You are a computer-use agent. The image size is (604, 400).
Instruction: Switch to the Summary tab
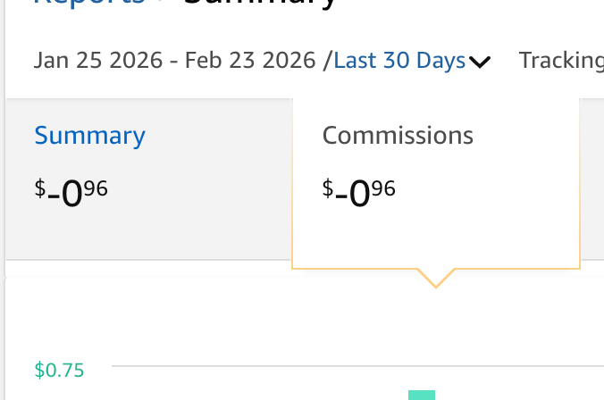tap(89, 136)
